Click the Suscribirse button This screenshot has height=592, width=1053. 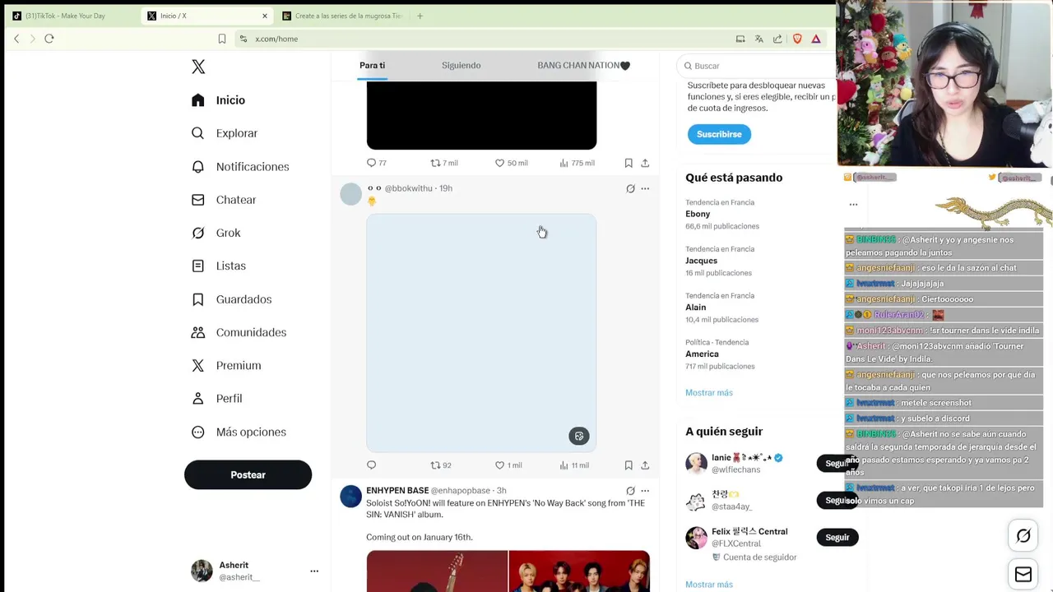719,134
